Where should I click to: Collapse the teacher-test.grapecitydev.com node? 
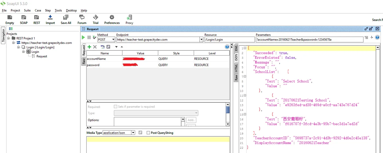pos(14,43)
